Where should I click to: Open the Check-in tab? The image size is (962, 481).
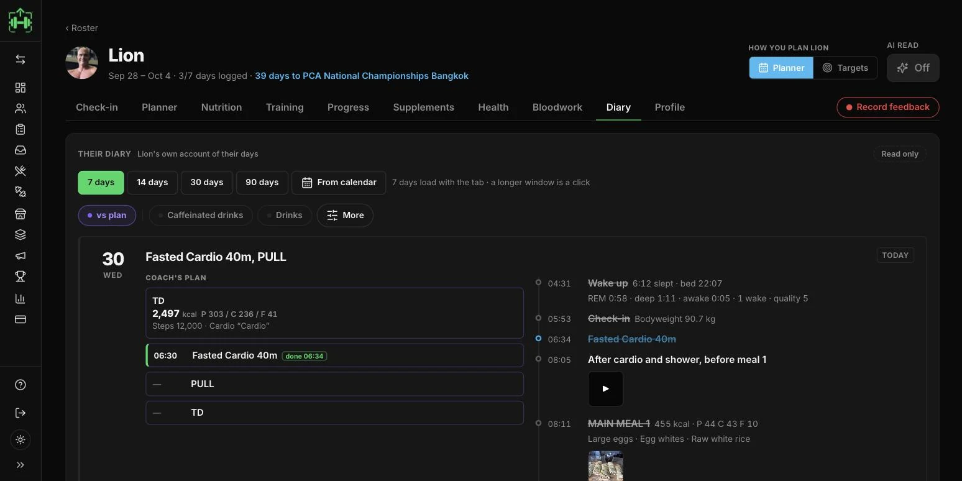97,107
